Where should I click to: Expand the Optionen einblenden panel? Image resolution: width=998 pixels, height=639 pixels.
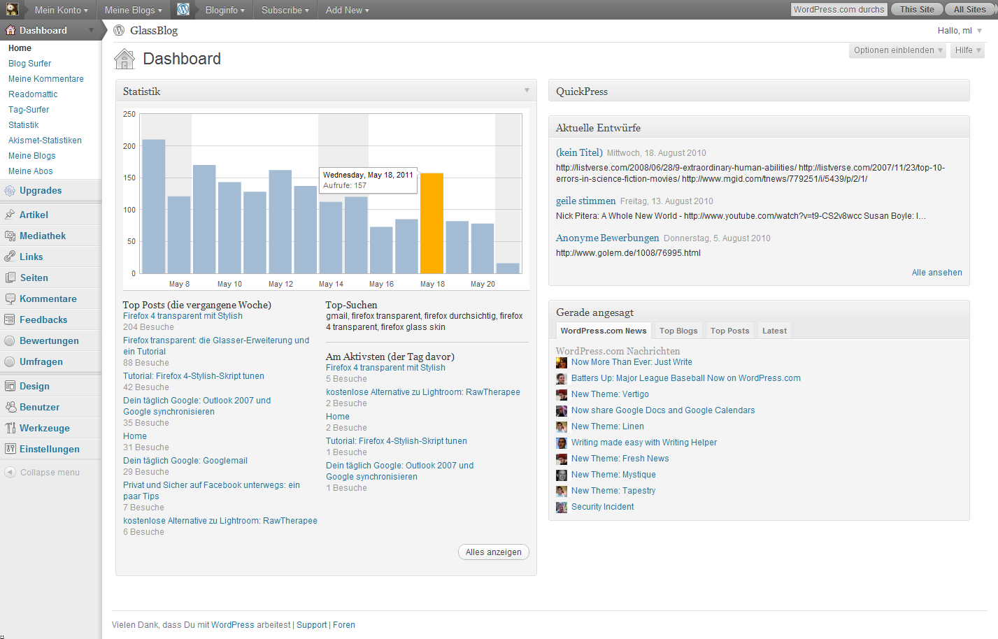898,50
